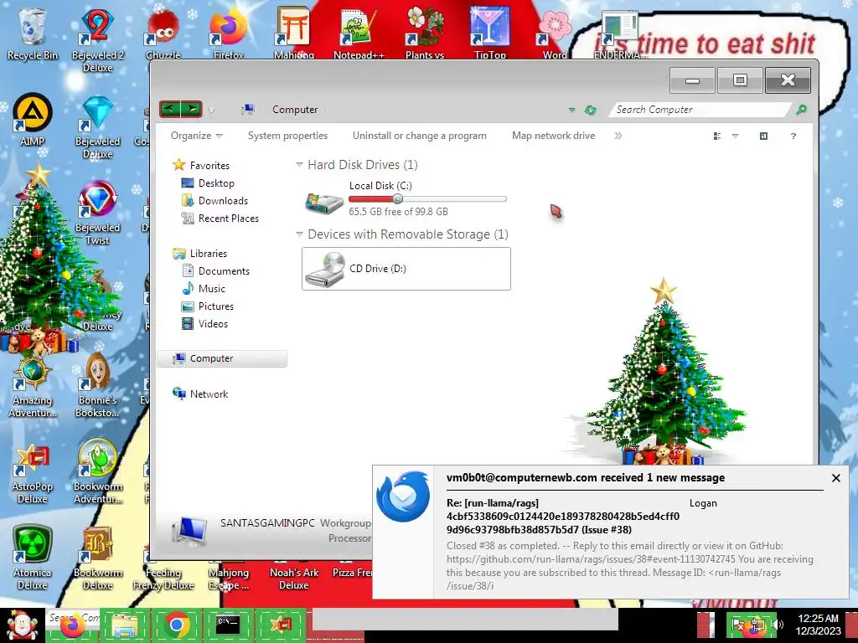The image size is (858, 643).
Task: Show more toolbar commands chevron
Action: tap(618, 136)
